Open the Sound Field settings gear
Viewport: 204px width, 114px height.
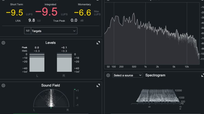tap(3, 85)
